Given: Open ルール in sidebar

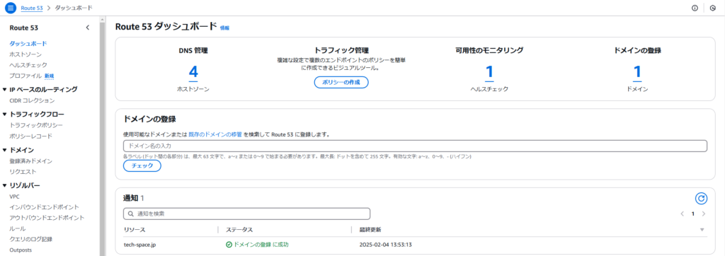Looking at the screenshot, I should [x=18, y=228].
